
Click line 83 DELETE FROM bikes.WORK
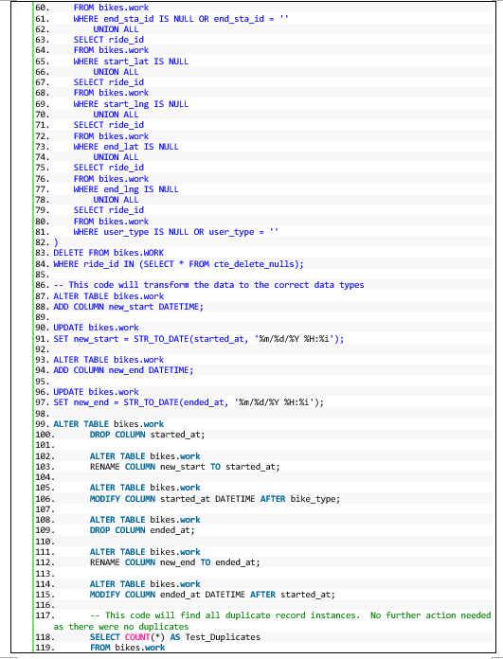pos(109,253)
